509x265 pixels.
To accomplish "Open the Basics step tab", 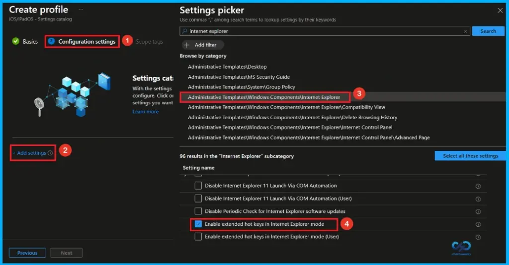I will [25, 42].
